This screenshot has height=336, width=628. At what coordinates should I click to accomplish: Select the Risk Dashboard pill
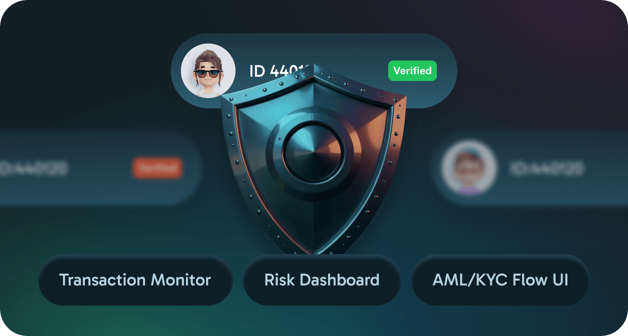click(322, 280)
